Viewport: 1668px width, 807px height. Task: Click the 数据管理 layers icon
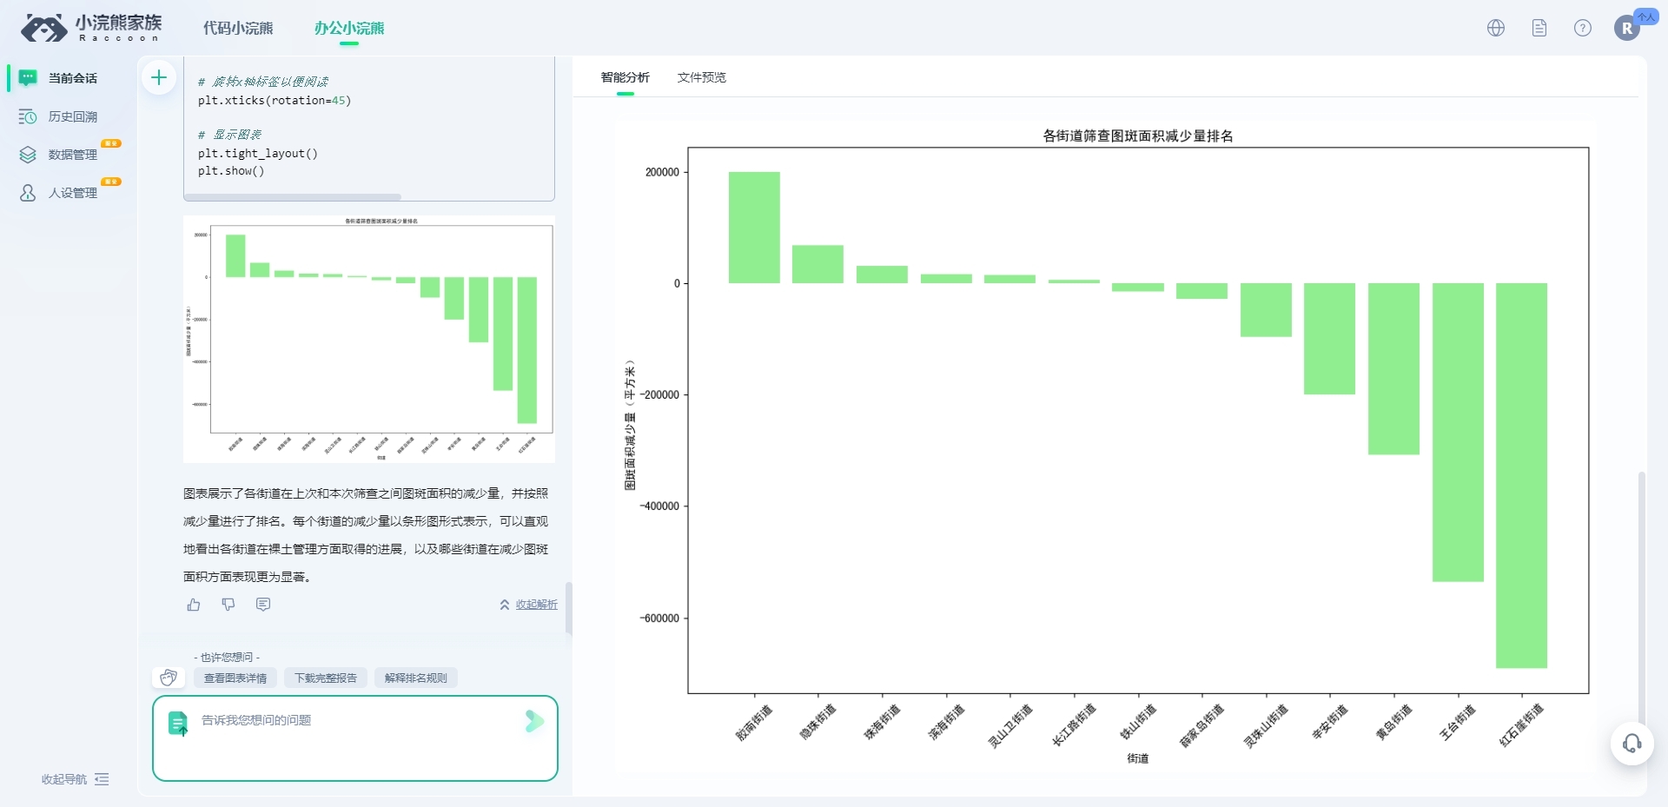(28, 155)
